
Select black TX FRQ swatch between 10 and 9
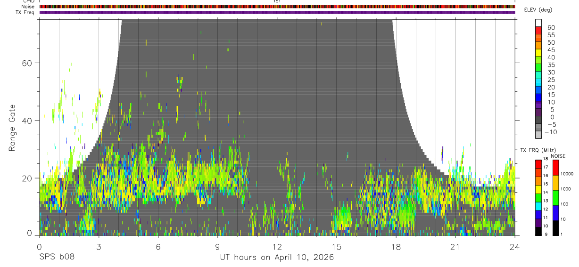click(538, 231)
